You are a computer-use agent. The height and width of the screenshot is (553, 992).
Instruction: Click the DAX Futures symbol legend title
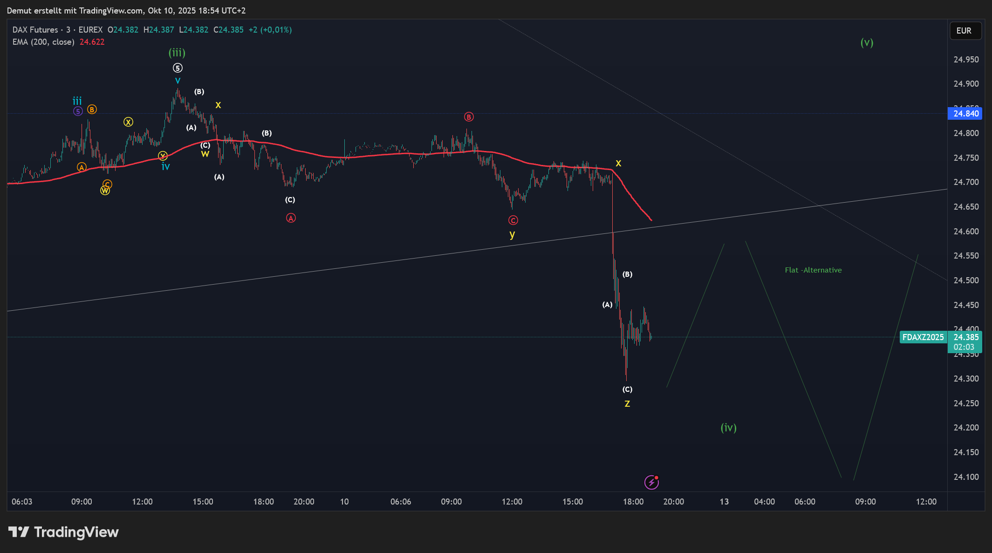coord(35,30)
